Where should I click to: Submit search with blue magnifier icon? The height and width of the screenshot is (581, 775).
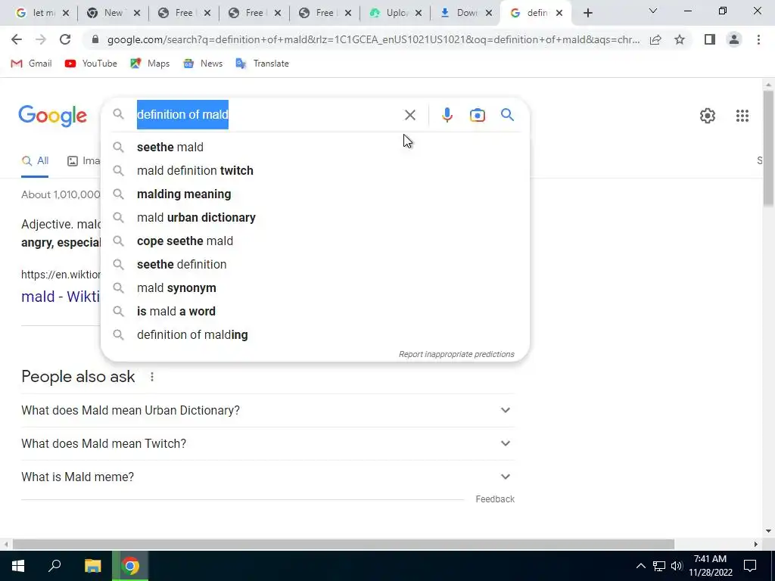click(507, 115)
